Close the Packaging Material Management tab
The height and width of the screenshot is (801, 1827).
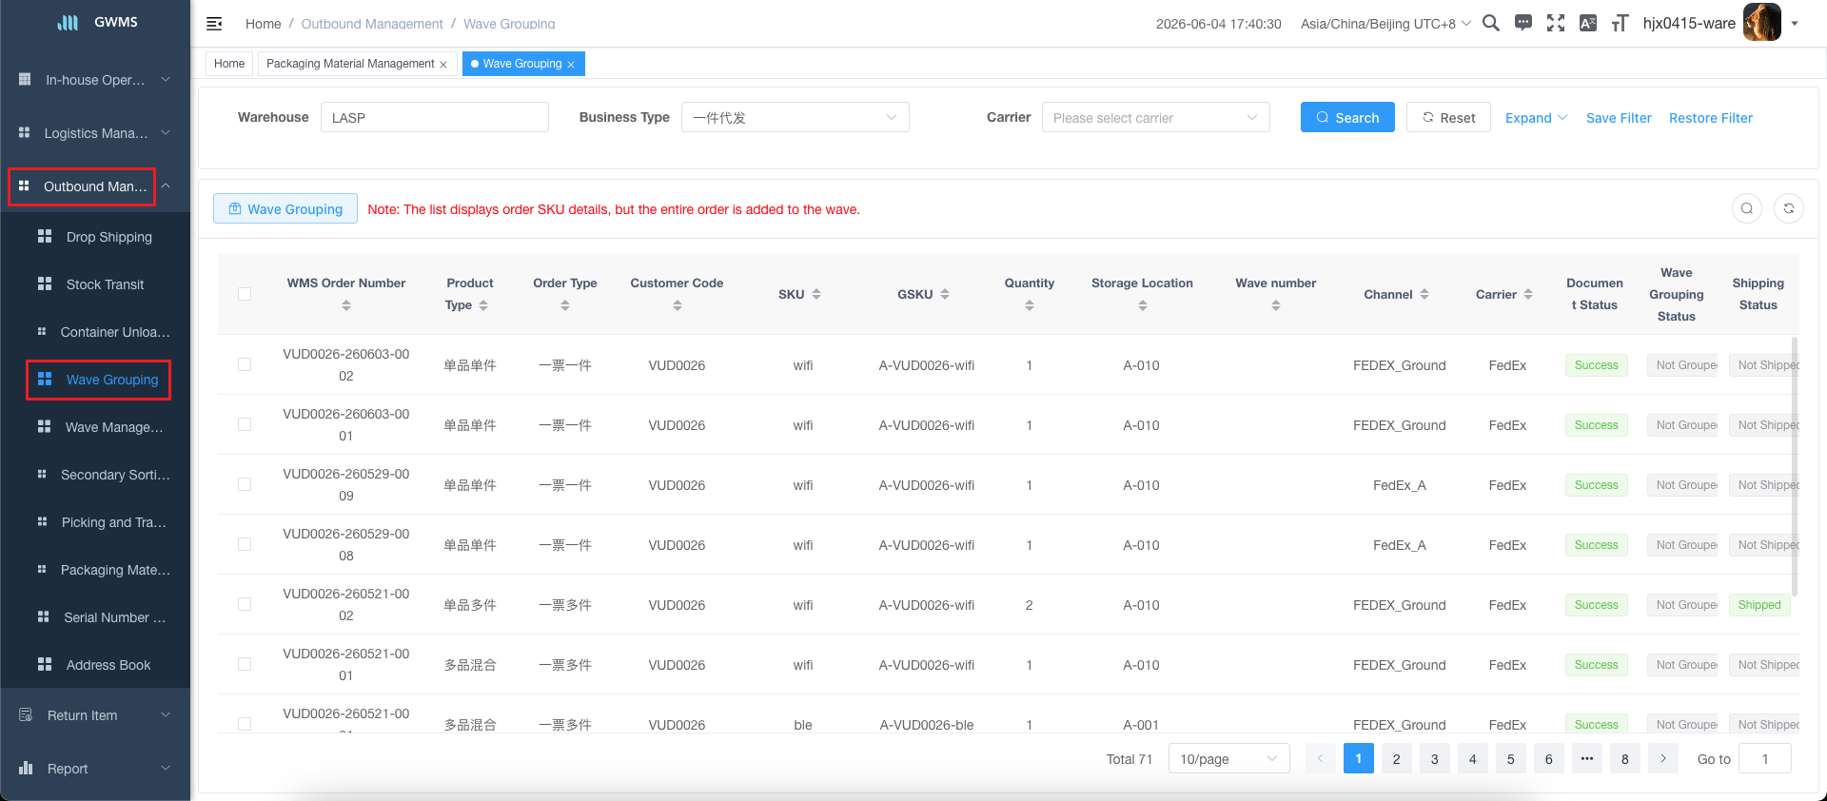[x=443, y=65]
